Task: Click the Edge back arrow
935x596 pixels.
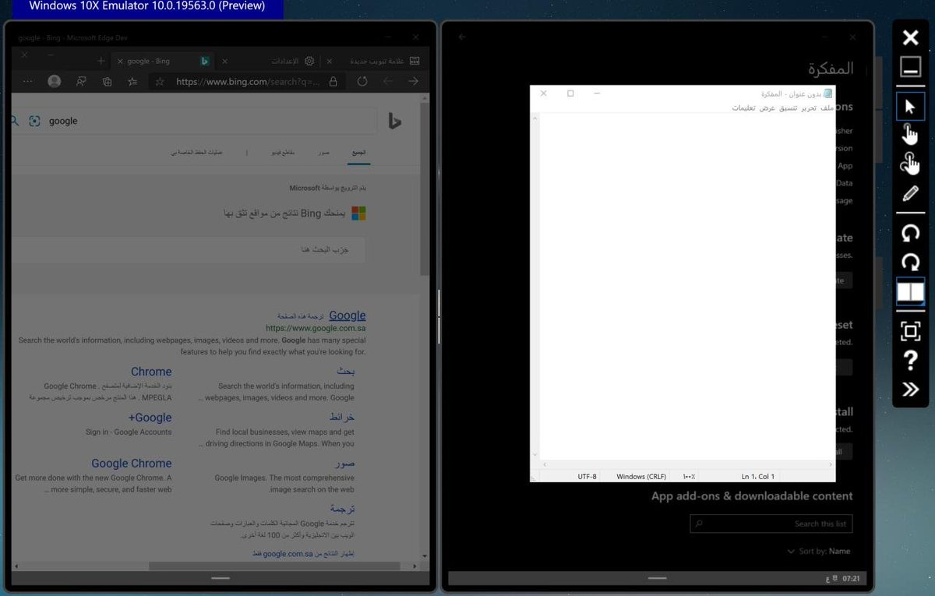Action: tap(388, 81)
